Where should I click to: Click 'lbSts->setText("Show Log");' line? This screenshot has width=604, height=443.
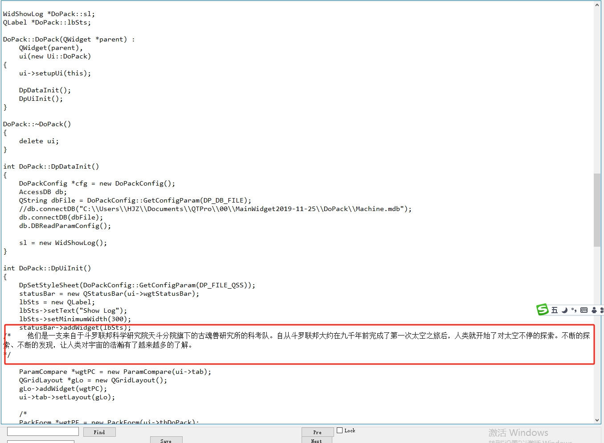pos(73,311)
